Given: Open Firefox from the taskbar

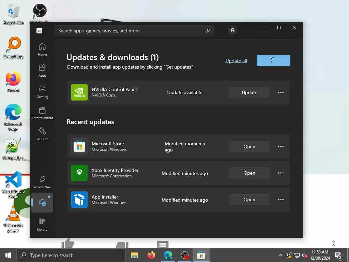Looking at the screenshot, I should click(151, 255).
